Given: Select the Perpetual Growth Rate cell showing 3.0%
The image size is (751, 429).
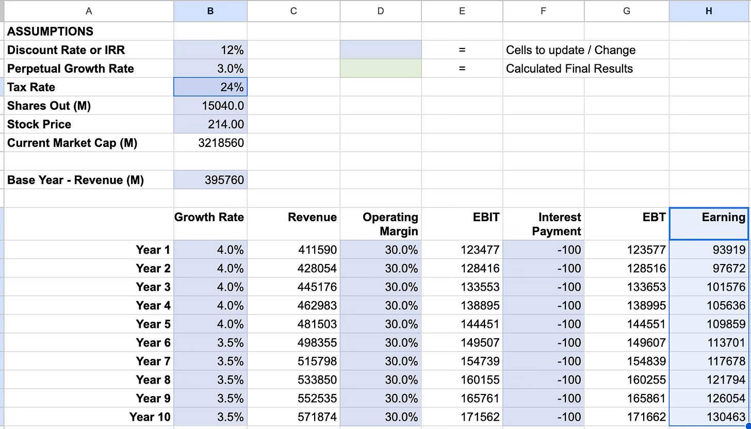Looking at the screenshot, I should [210, 68].
